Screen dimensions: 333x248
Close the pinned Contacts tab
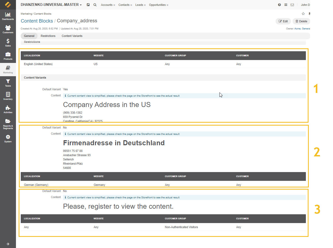click(131, 5)
